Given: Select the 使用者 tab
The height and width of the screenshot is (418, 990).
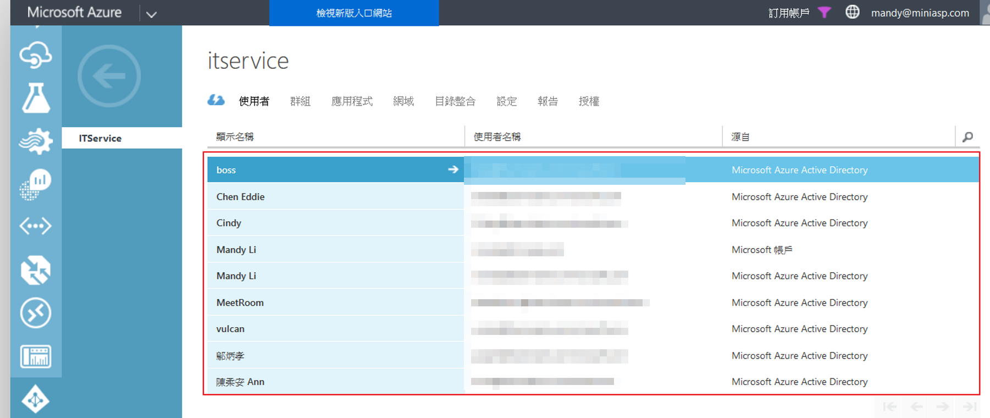Looking at the screenshot, I should (x=254, y=101).
